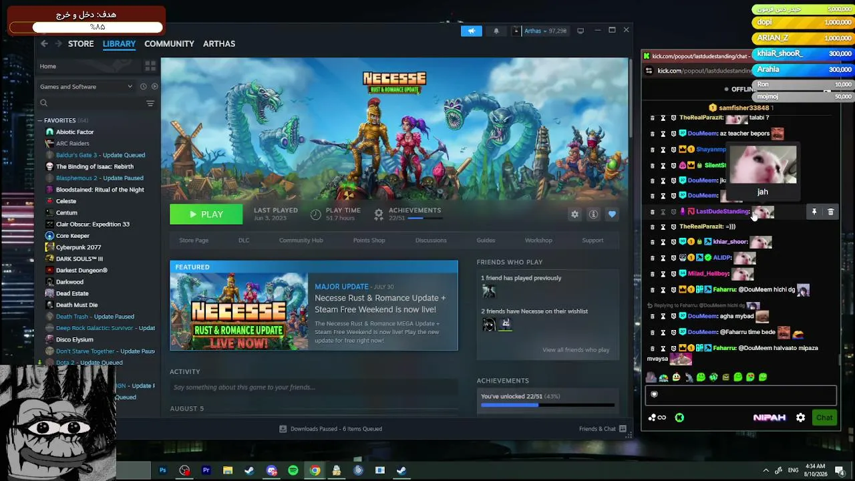Screen dimensions: 855x481
Task: Click friend avatar who played previously
Action: click(489, 291)
